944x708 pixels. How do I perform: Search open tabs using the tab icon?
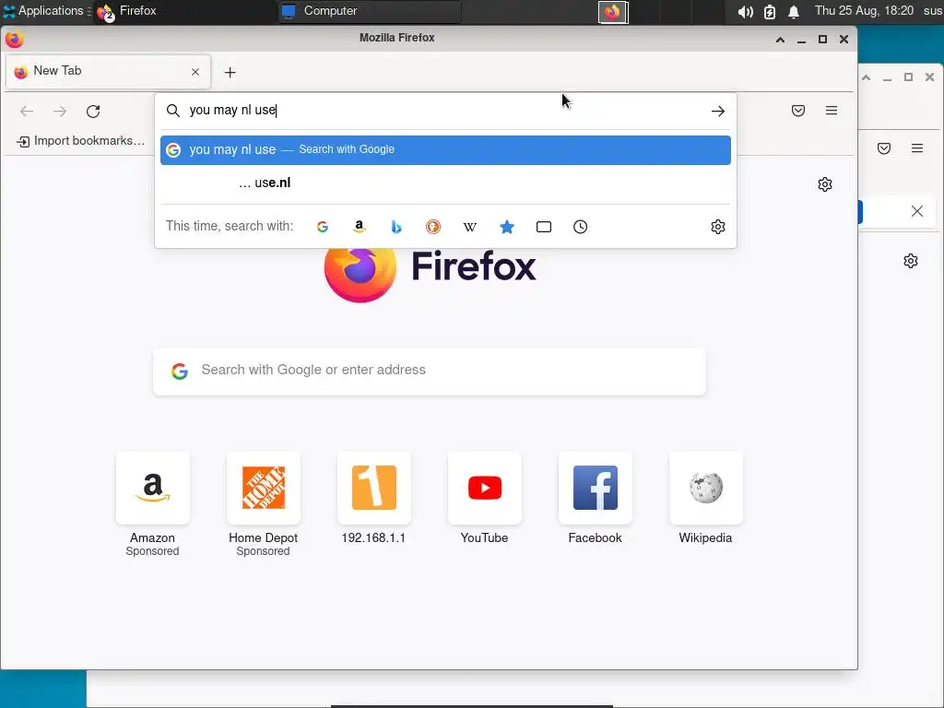point(544,227)
